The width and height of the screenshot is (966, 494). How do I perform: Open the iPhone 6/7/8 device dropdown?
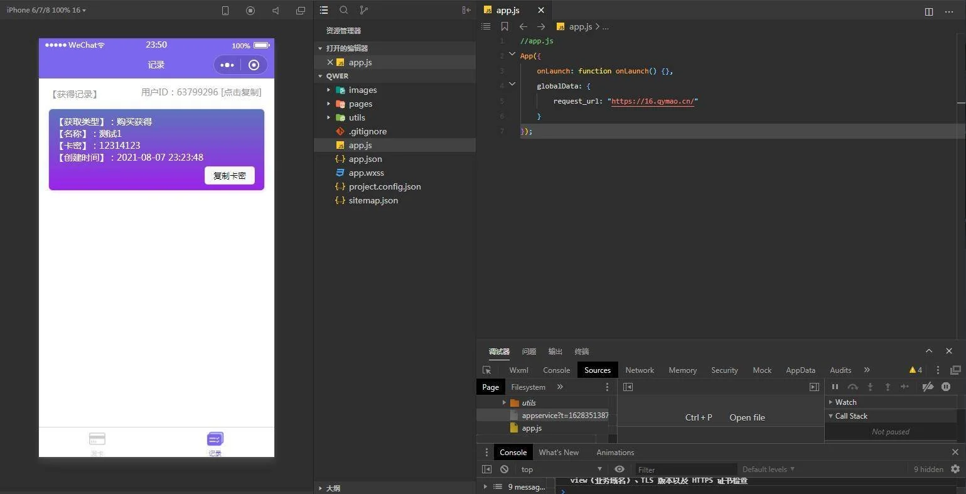pyautogui.click(x=46, y=10)
